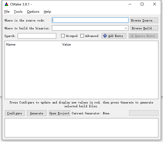163x142 pixels.
Task: Expand the build binaries path dropdown
Action: pos(126,28)
